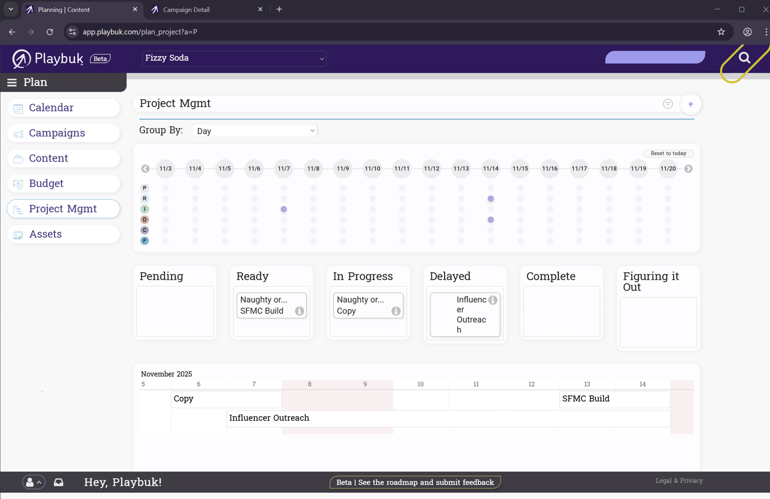770x499 pixels.
Task: Open Campaigns in the Plan sidebar
Action: (x=64, y=133)
